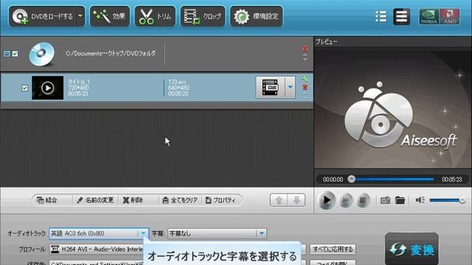Click 名前の変更 rename button
Viewport: 472px width, 265px height.
click(95, 200)
